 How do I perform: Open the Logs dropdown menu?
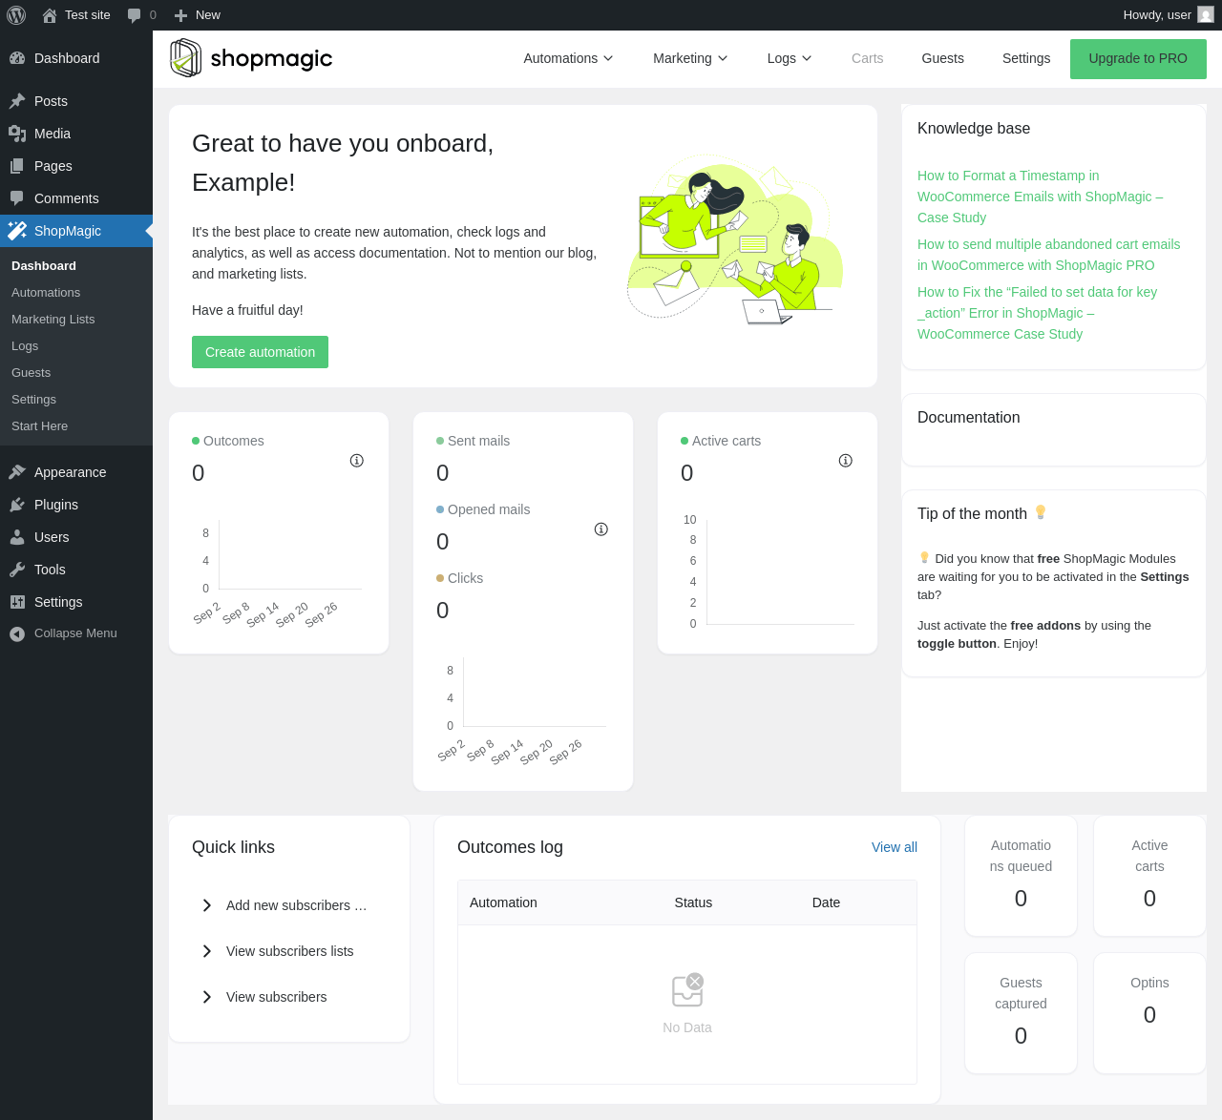(790, 58)
